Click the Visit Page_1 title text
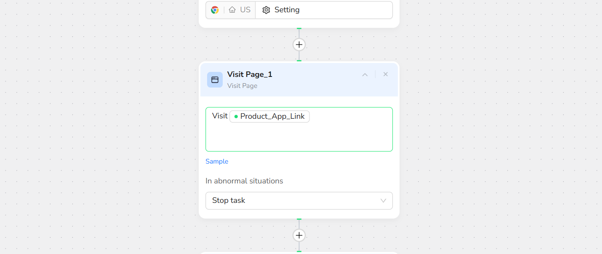 point(249,74)
